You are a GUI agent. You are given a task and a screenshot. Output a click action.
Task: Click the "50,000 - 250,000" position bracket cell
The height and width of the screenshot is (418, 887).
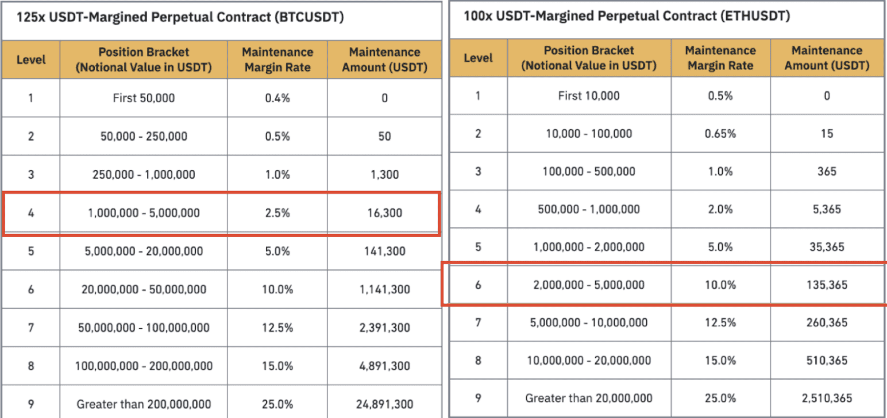tap(144, 137)
